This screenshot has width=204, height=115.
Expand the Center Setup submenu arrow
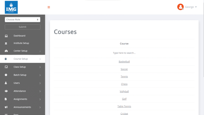pyautogui.click(x=40, y=51)
